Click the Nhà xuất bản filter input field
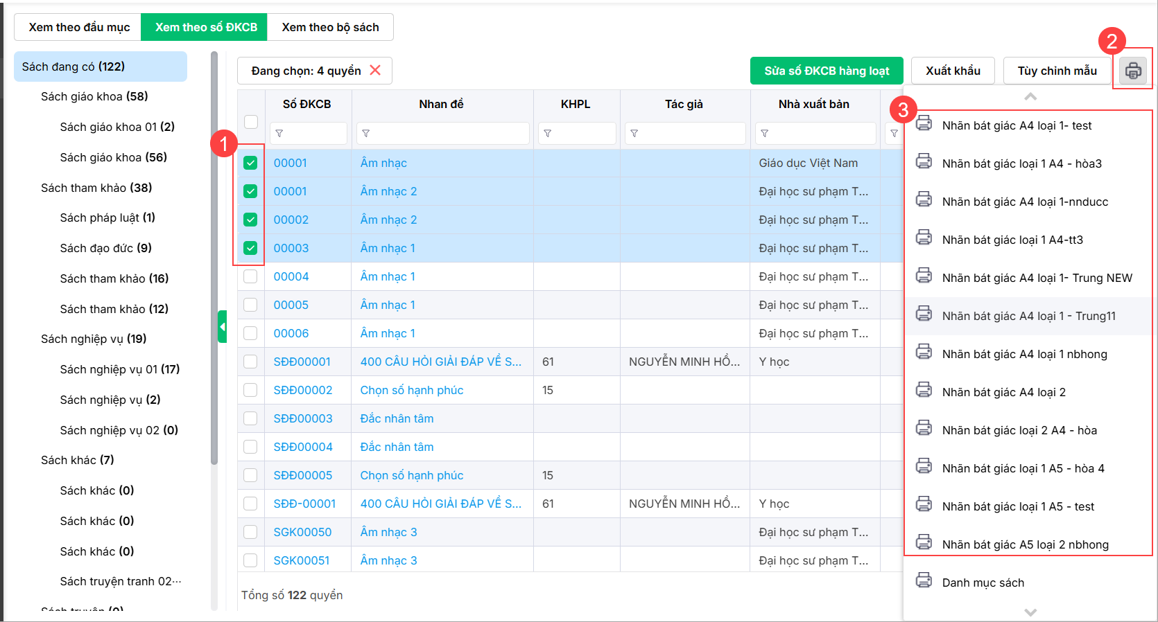 [x=815, y=133]
